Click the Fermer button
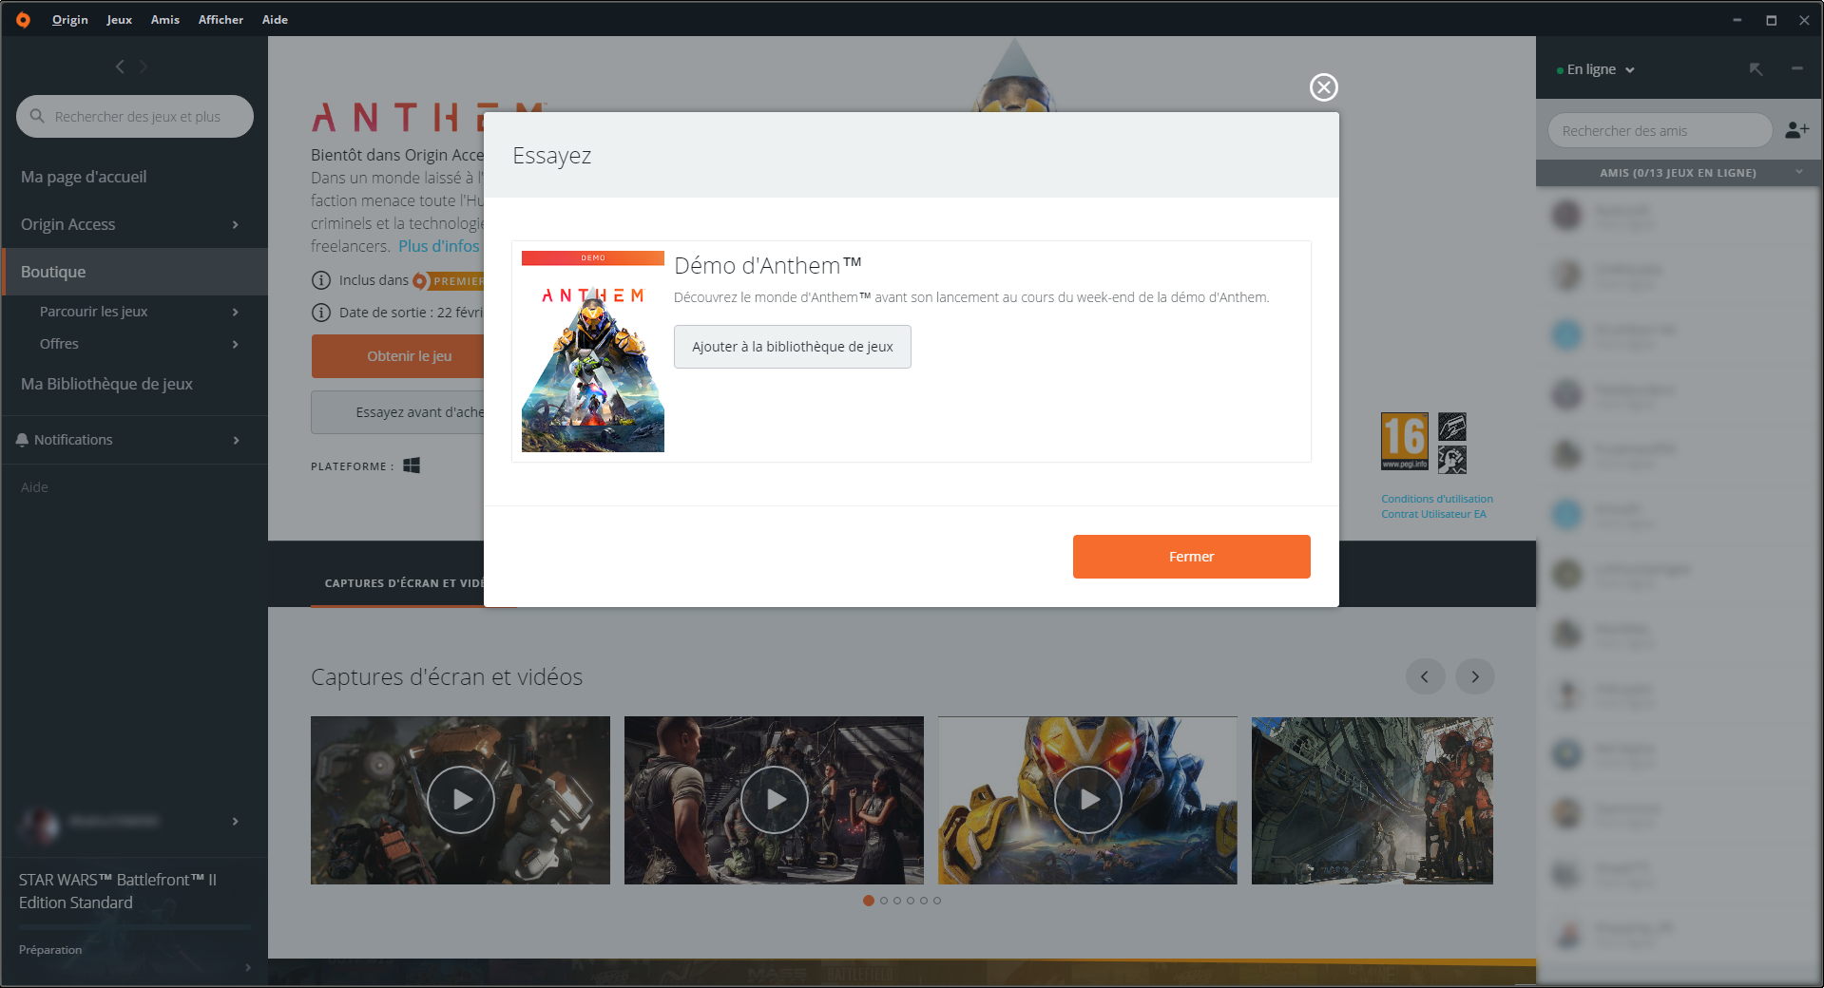The width and height of the screenshot is (1824, 988). (x=1192, y=557)
